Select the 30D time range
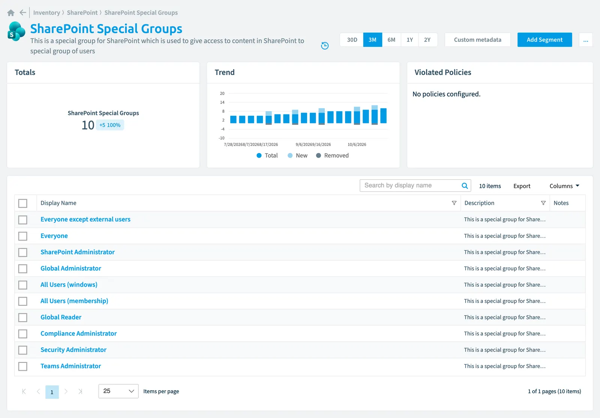This screenshot has width=600, height=418. [352, 40]
